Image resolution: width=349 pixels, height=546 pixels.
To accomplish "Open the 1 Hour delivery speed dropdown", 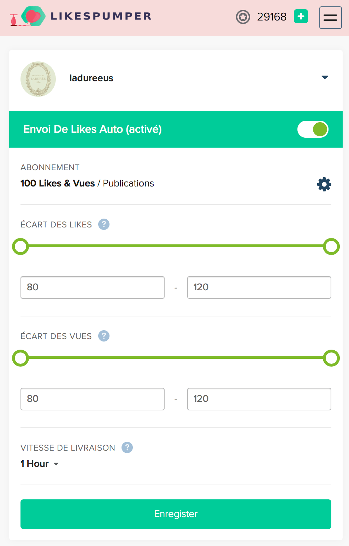I will click(40, 464).
